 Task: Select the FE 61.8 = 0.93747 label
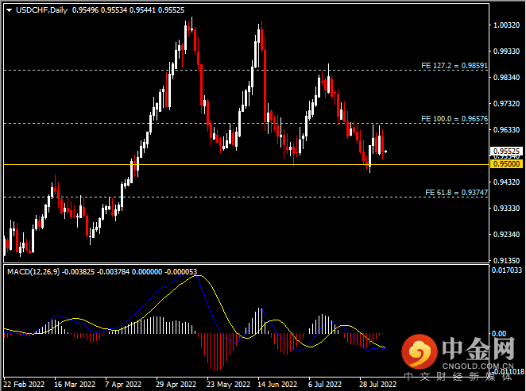(456, 193)
